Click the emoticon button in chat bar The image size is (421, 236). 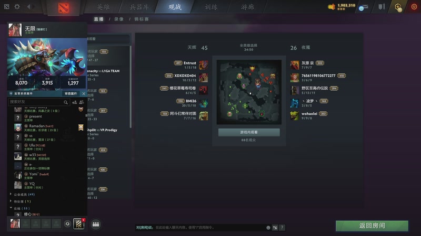point(268,228)
